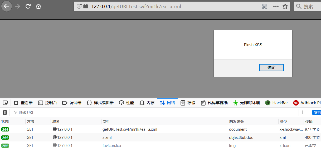Open the 调试器 debugger tab
The image size is (321, 153).
[72, 103]
